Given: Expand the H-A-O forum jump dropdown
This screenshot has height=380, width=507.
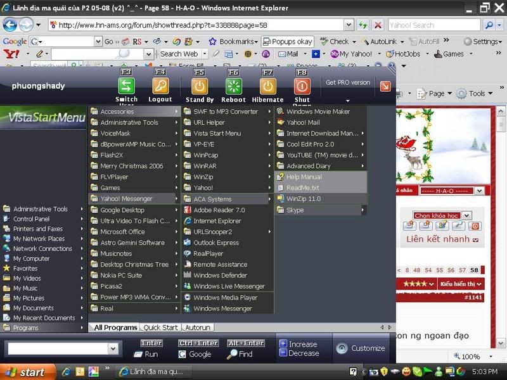Looking at the screenshot, I should coord(478,191).
